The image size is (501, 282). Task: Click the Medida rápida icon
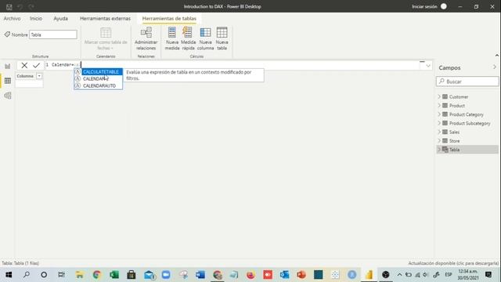188,33
